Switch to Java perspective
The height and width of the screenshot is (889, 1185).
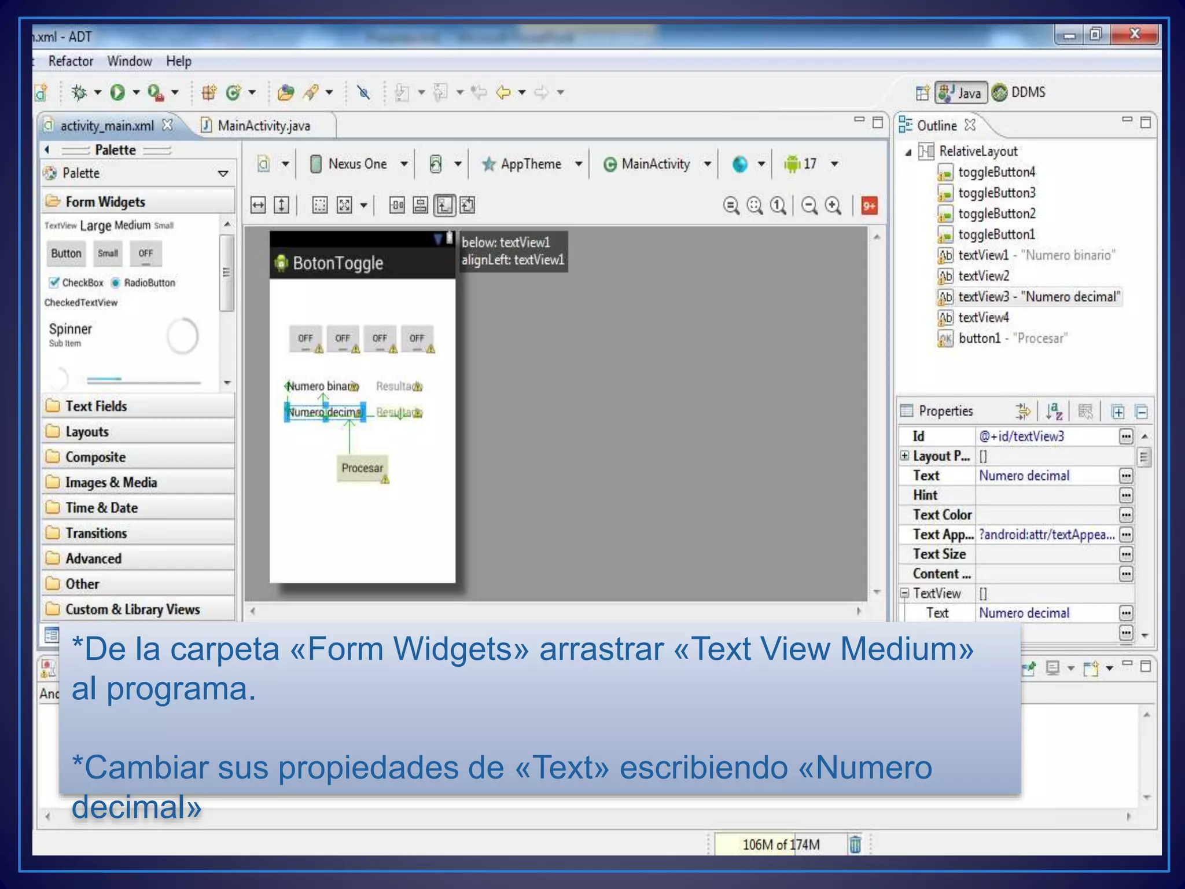click(x=960, y=93)
